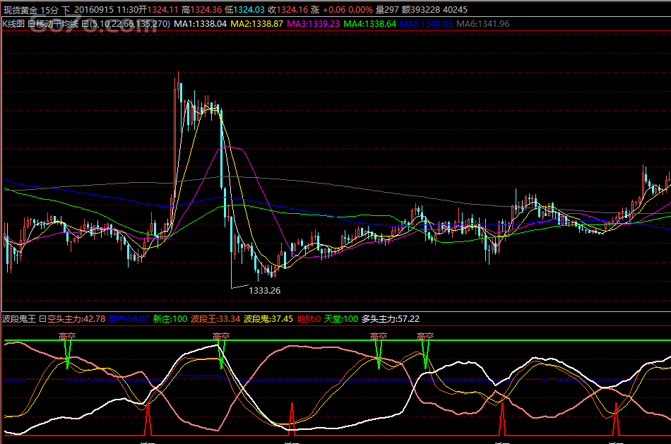Screen dimensions: 671x444
Task: Click the gray MA6:1341.96 label
Action: [482, 24]
